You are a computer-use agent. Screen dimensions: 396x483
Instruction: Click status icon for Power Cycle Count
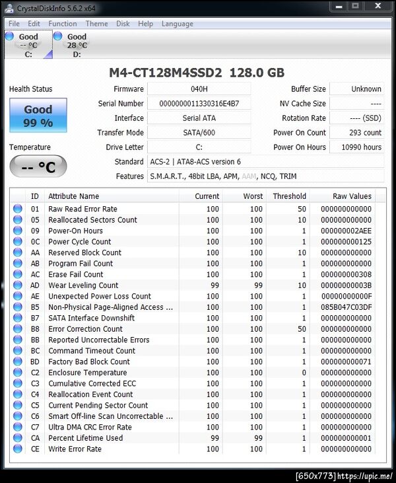pyautogui.click(x=18, y=242)
